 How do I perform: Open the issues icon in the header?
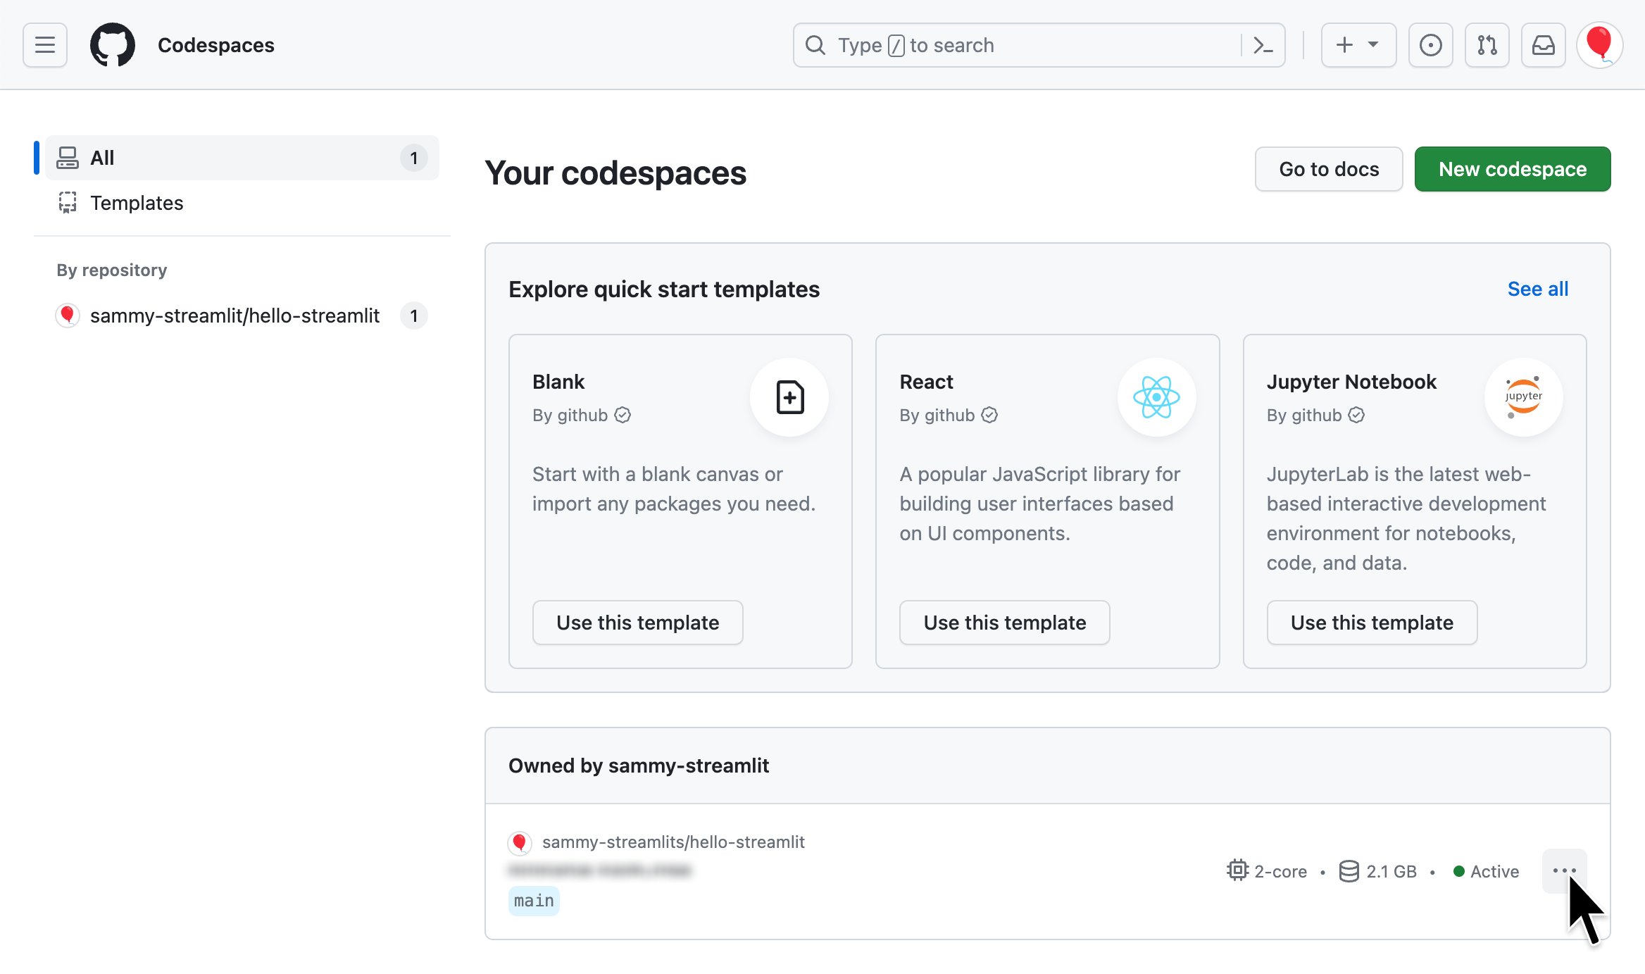(x=1431, y=44)
